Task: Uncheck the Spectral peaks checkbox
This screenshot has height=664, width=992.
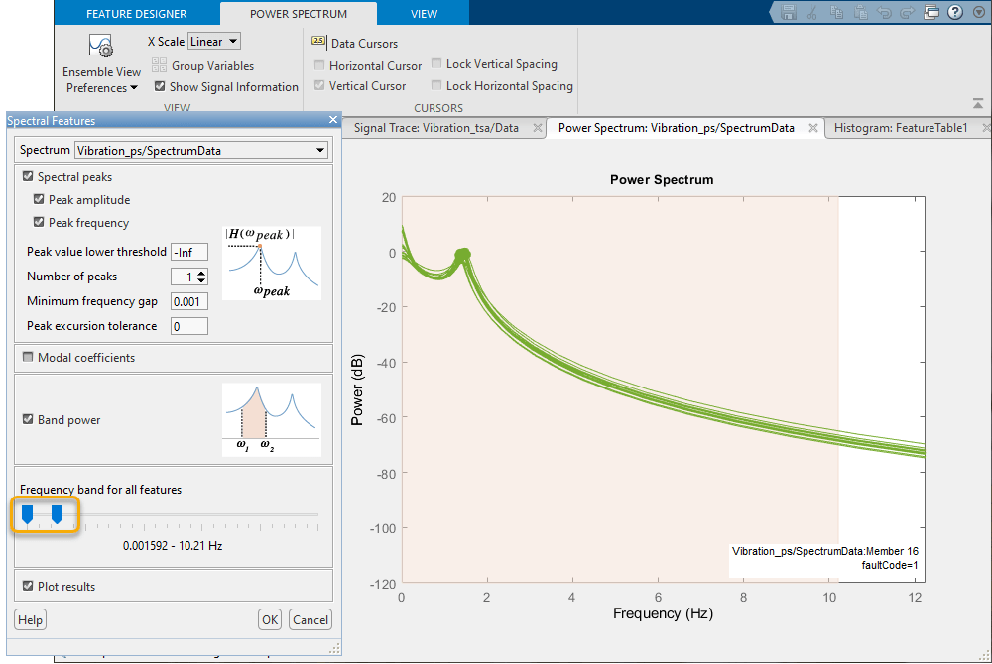Action: (x=28, y=176)
